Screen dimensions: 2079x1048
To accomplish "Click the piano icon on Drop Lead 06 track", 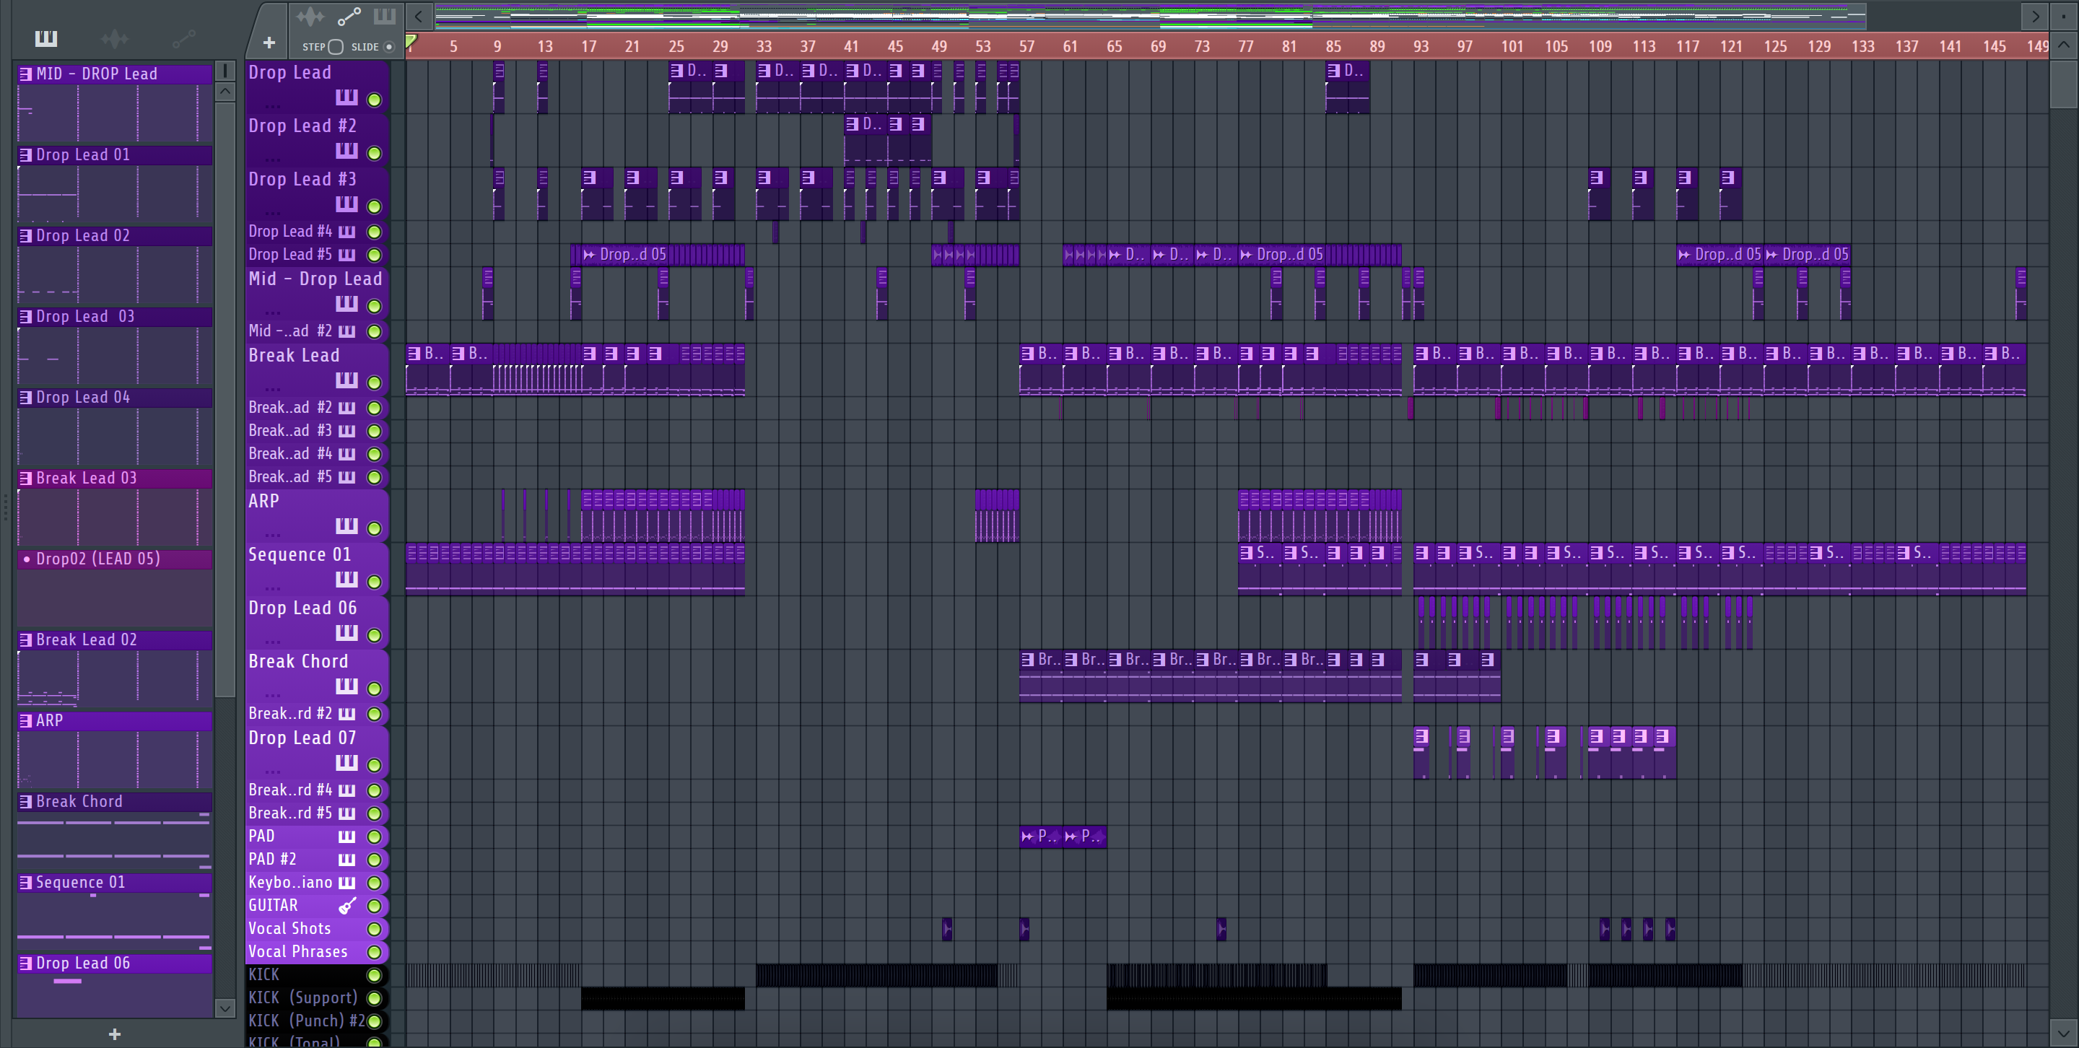I will [x=346, y=632].
